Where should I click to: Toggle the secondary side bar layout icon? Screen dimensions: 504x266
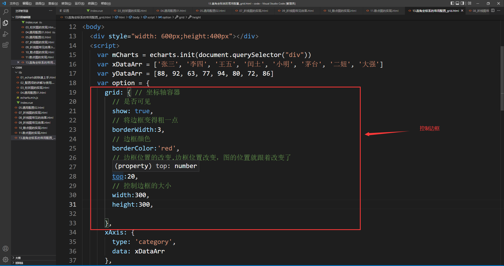(x=462, y=3)
